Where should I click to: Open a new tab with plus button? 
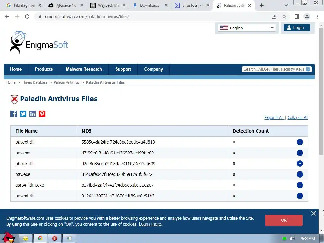[x=262, y=5]
